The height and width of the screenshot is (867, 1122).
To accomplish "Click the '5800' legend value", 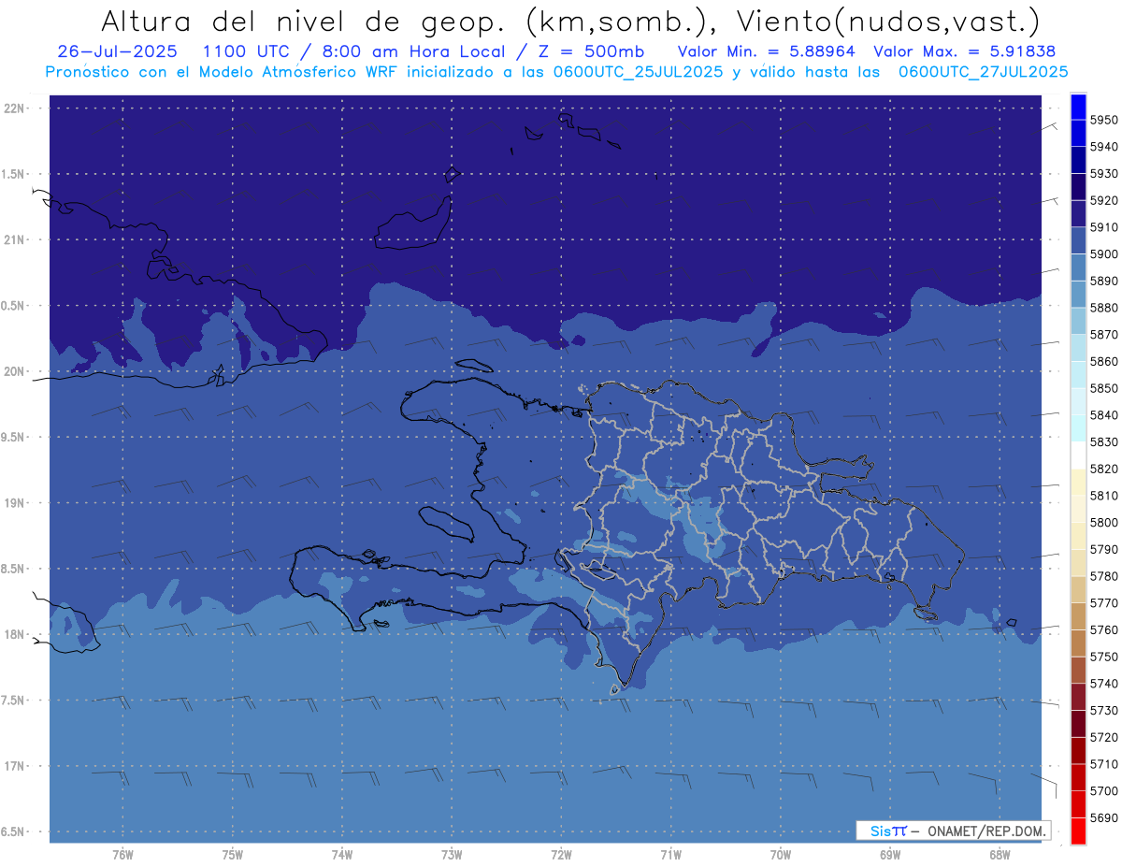I will [x=1104, y=523].
